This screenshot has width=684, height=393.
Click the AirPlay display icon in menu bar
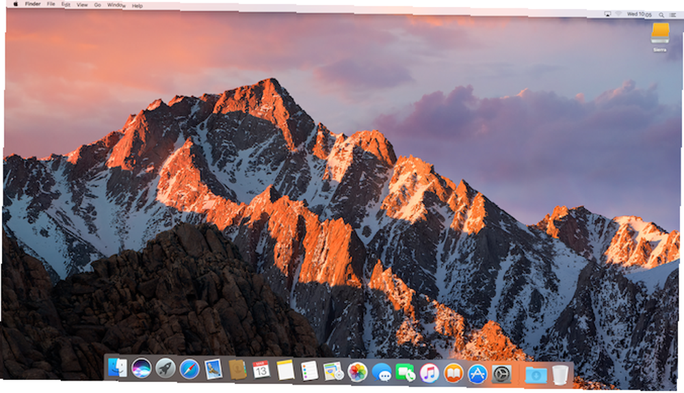coord(607,14)
